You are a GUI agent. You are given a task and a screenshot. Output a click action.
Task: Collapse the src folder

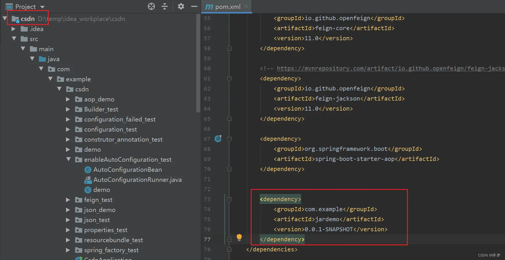14,38
